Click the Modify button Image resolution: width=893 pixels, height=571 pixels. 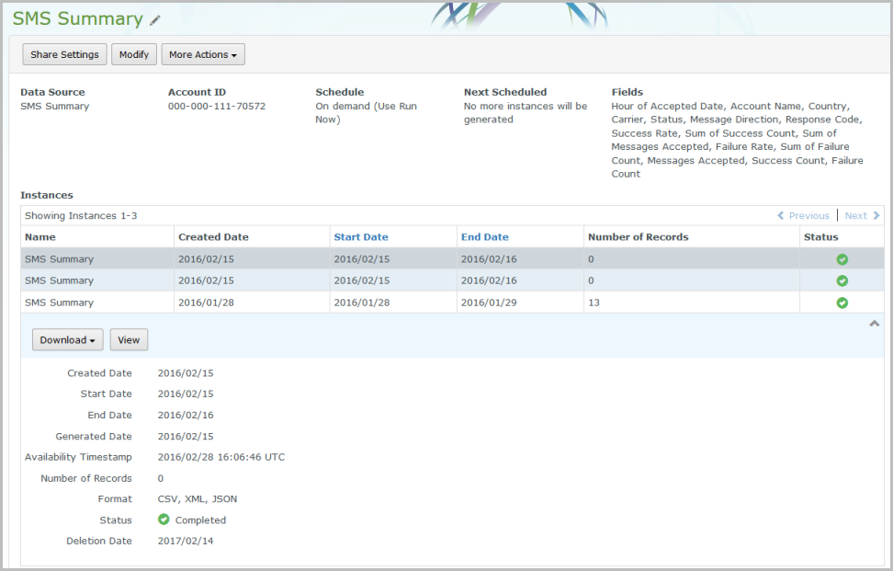click(134, 54)
